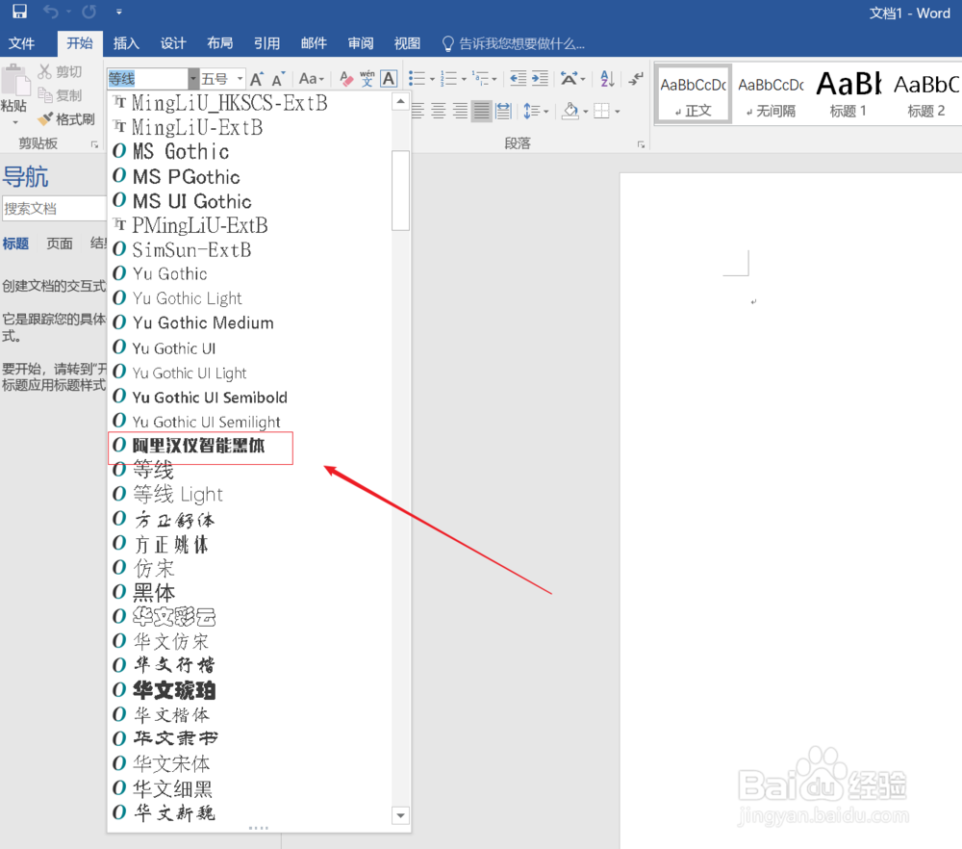The height and width of the screenshot is (849, 962).
Task: Open the clipboard pane dialog launcher
Action: [94, 144]
